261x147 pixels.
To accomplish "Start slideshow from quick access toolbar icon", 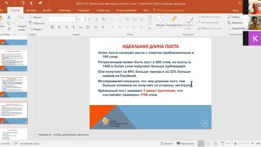I will [x=23, y=3].
